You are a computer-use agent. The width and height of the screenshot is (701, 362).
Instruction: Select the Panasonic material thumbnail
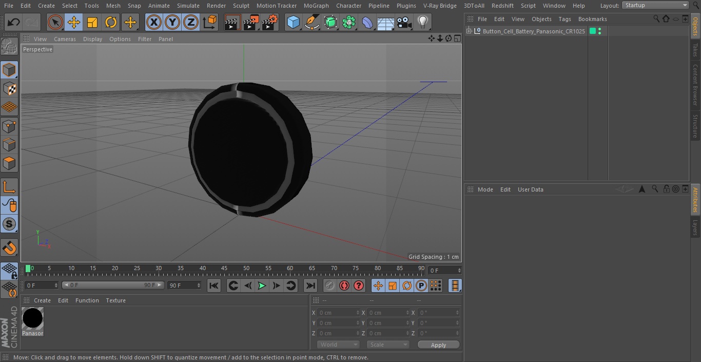pyautogui.click(x=32, y=318)
